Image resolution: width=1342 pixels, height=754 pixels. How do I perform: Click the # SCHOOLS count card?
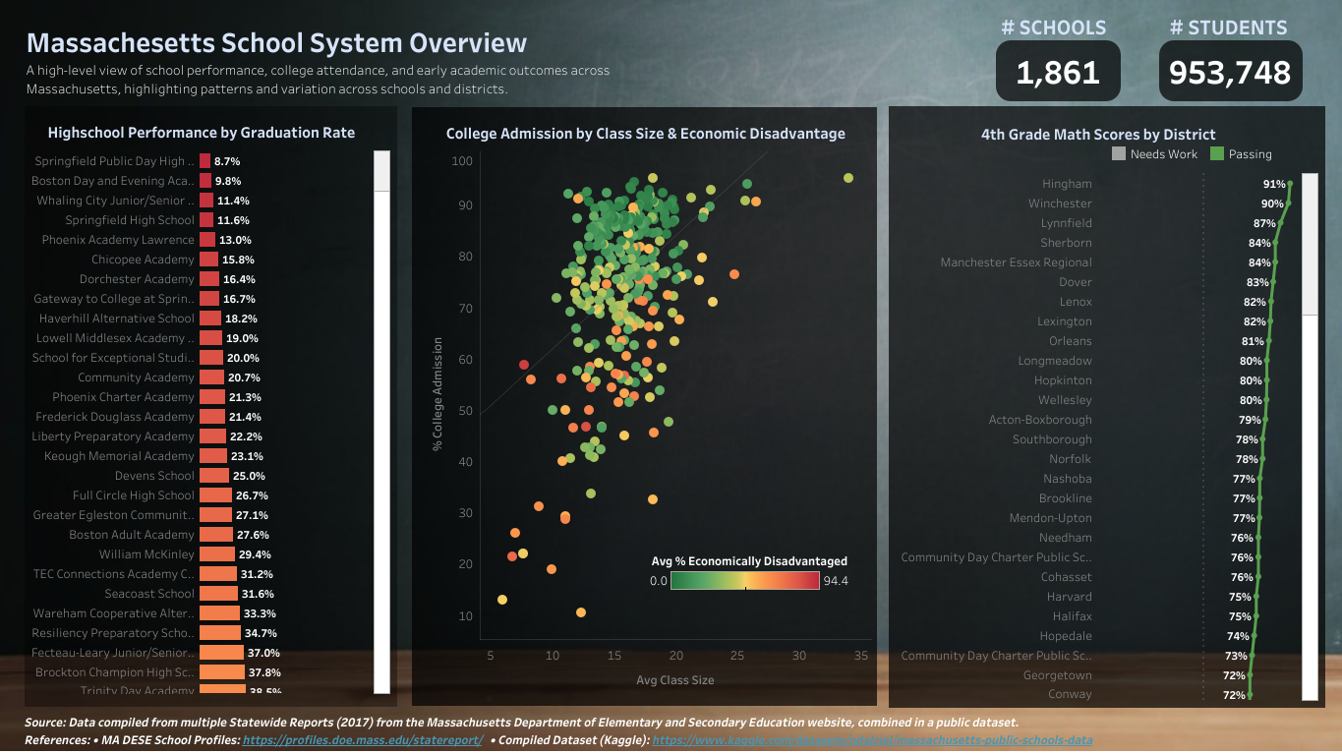coord(1058,70)
